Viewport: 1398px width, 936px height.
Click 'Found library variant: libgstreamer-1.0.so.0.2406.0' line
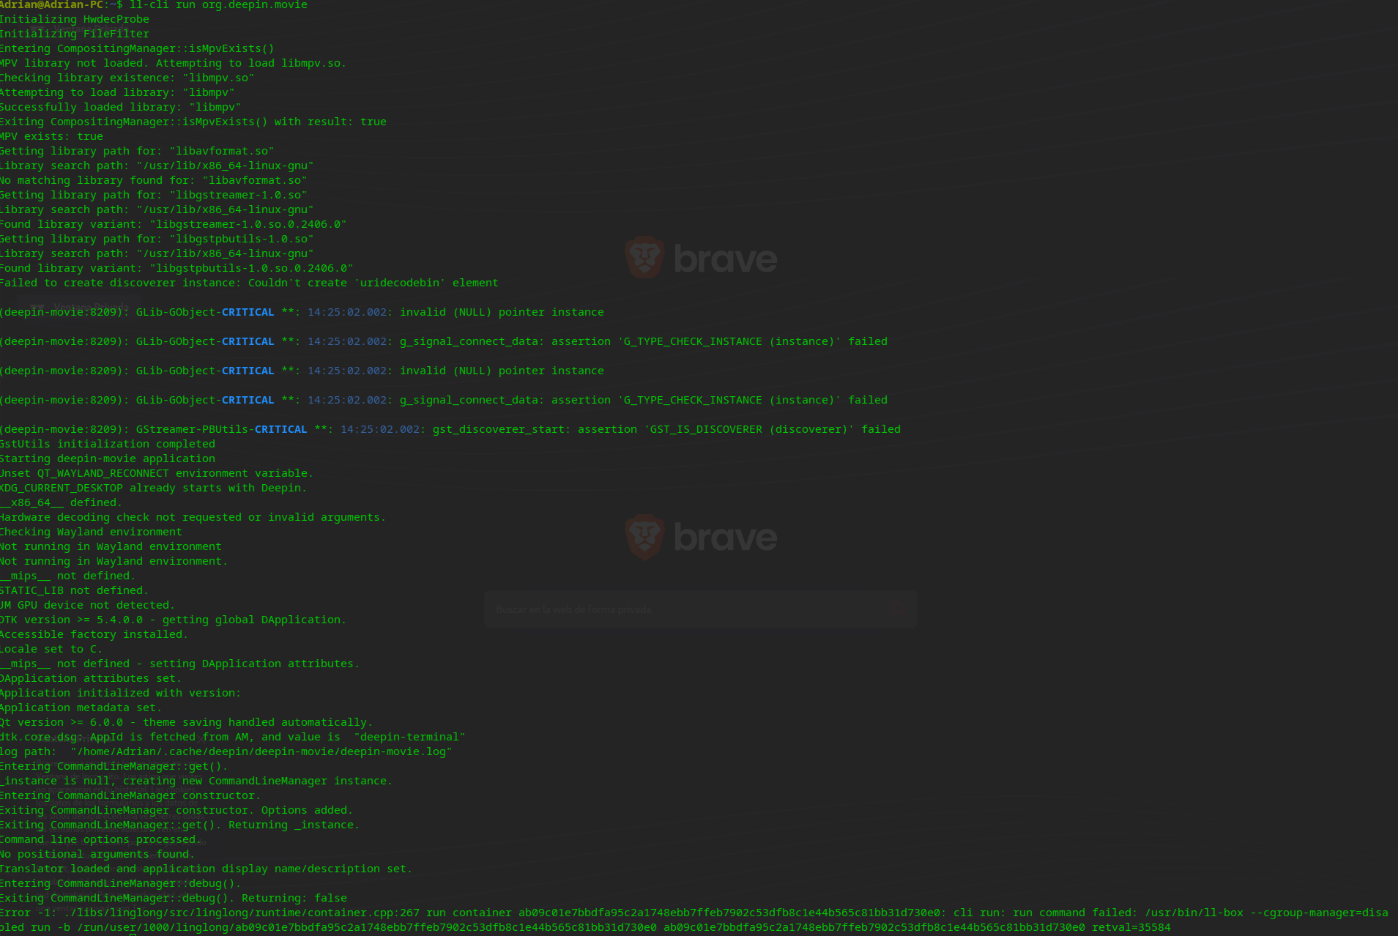[x=173, y=224]
